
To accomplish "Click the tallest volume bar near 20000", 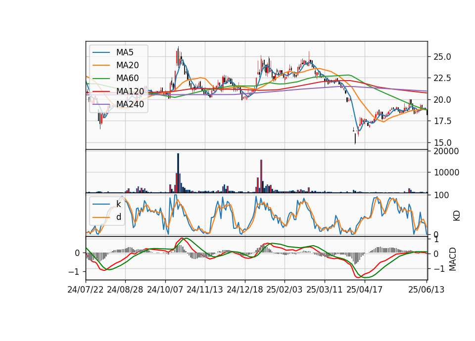I will [178, 173].
